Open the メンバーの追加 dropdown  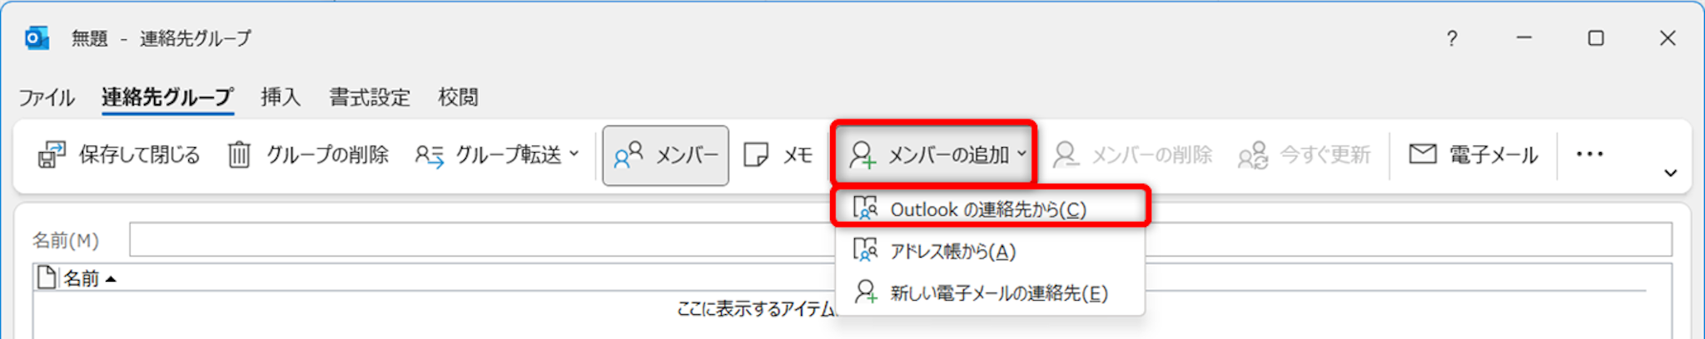(935, 155)
